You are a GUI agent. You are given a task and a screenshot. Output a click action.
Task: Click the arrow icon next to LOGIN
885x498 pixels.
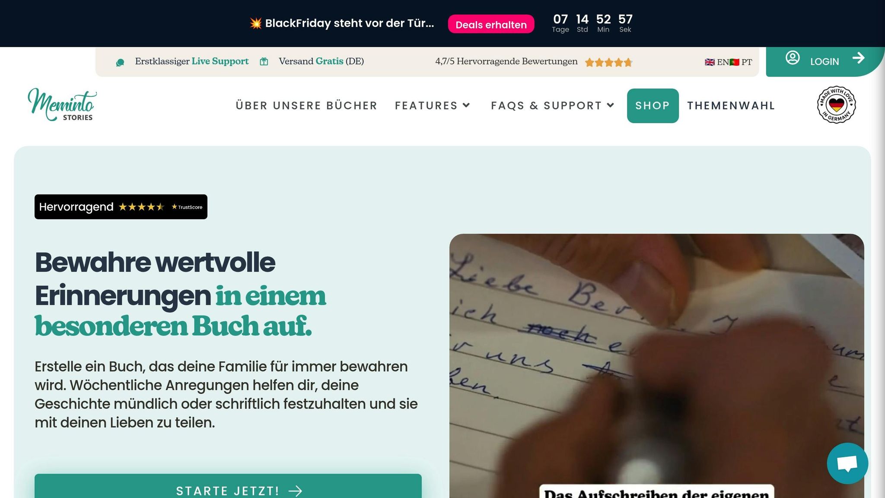click(858, 58)
